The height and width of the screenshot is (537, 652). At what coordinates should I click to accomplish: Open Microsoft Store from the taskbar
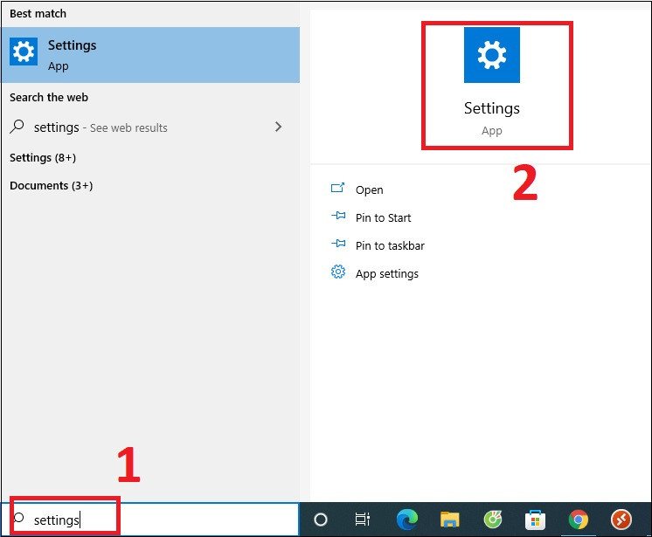point(535,520)
